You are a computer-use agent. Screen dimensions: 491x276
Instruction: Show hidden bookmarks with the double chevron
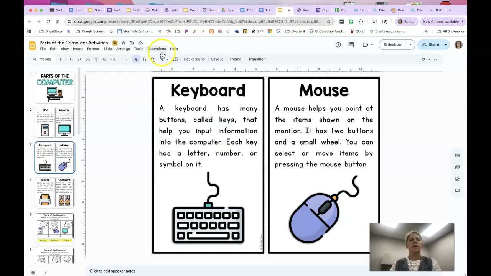tap(426, 31)
